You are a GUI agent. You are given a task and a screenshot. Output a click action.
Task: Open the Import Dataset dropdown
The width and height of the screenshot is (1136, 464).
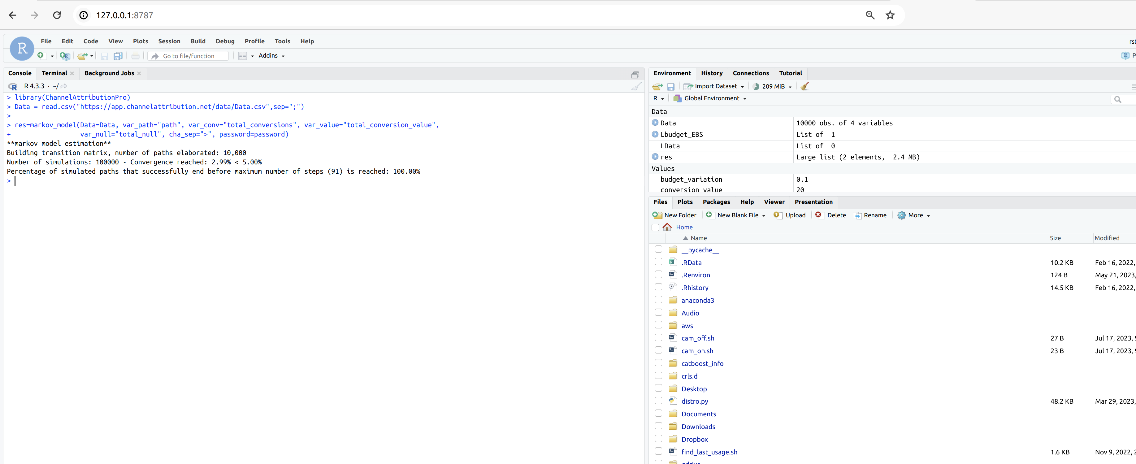pos(714,86)
